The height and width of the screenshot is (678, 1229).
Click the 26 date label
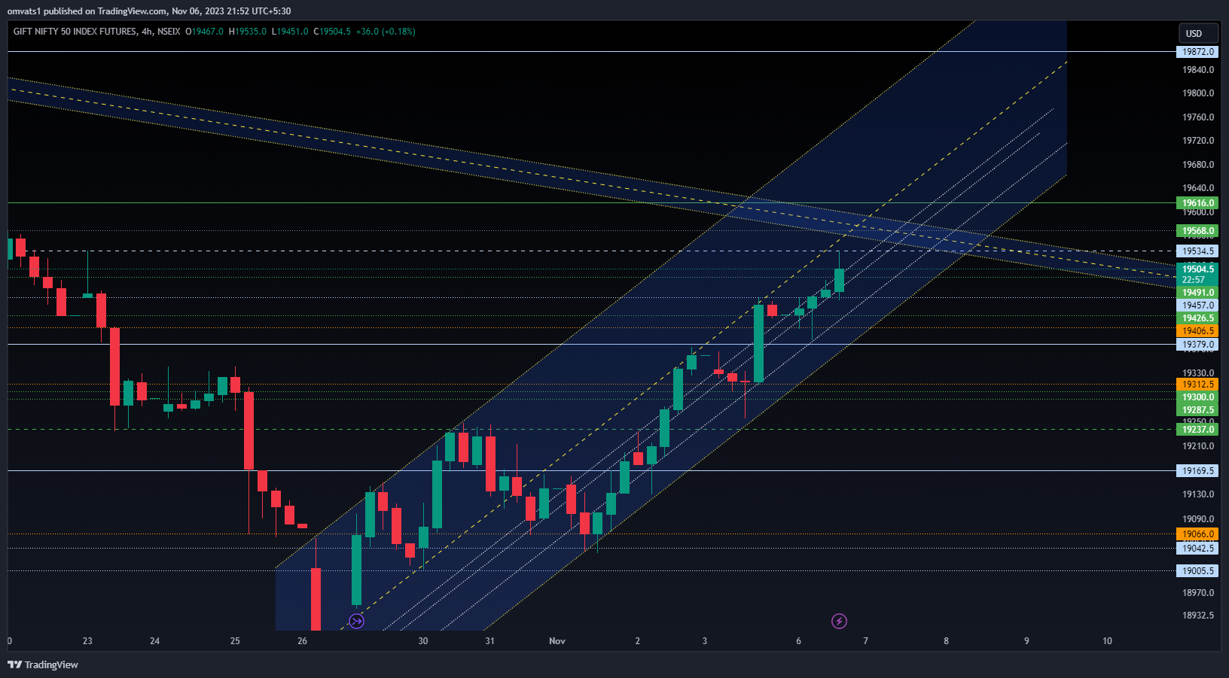coord(302,641)
